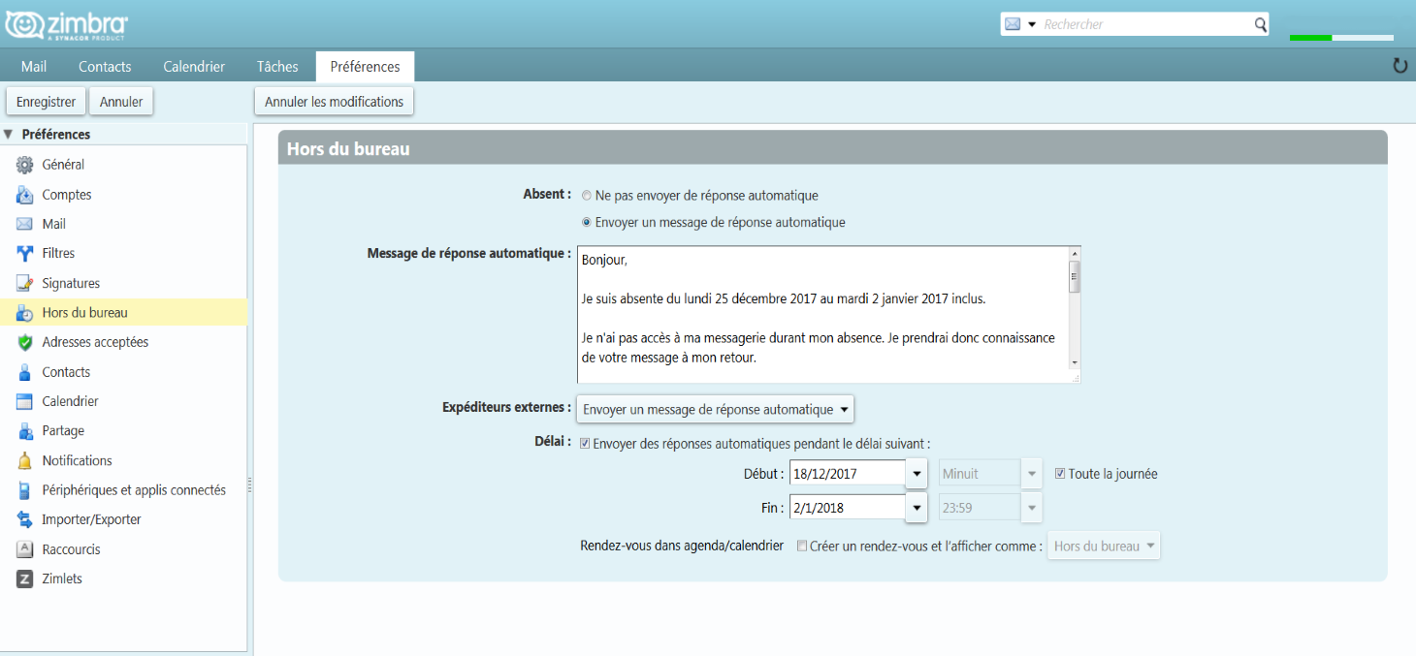Click the search magnifying glass icon

[1260, 24]
